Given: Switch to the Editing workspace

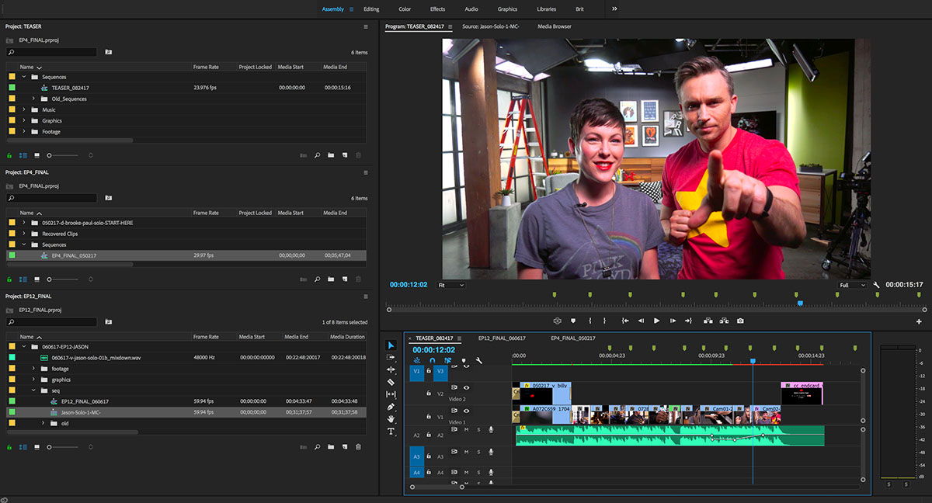Looking at the screenshot, I should (371, 9).
